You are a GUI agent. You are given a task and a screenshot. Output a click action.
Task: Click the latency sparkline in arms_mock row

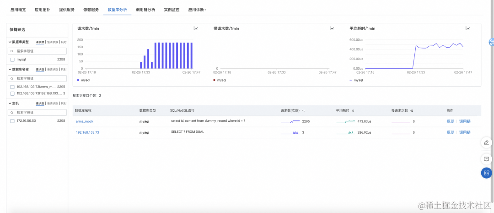pos(346,121)
